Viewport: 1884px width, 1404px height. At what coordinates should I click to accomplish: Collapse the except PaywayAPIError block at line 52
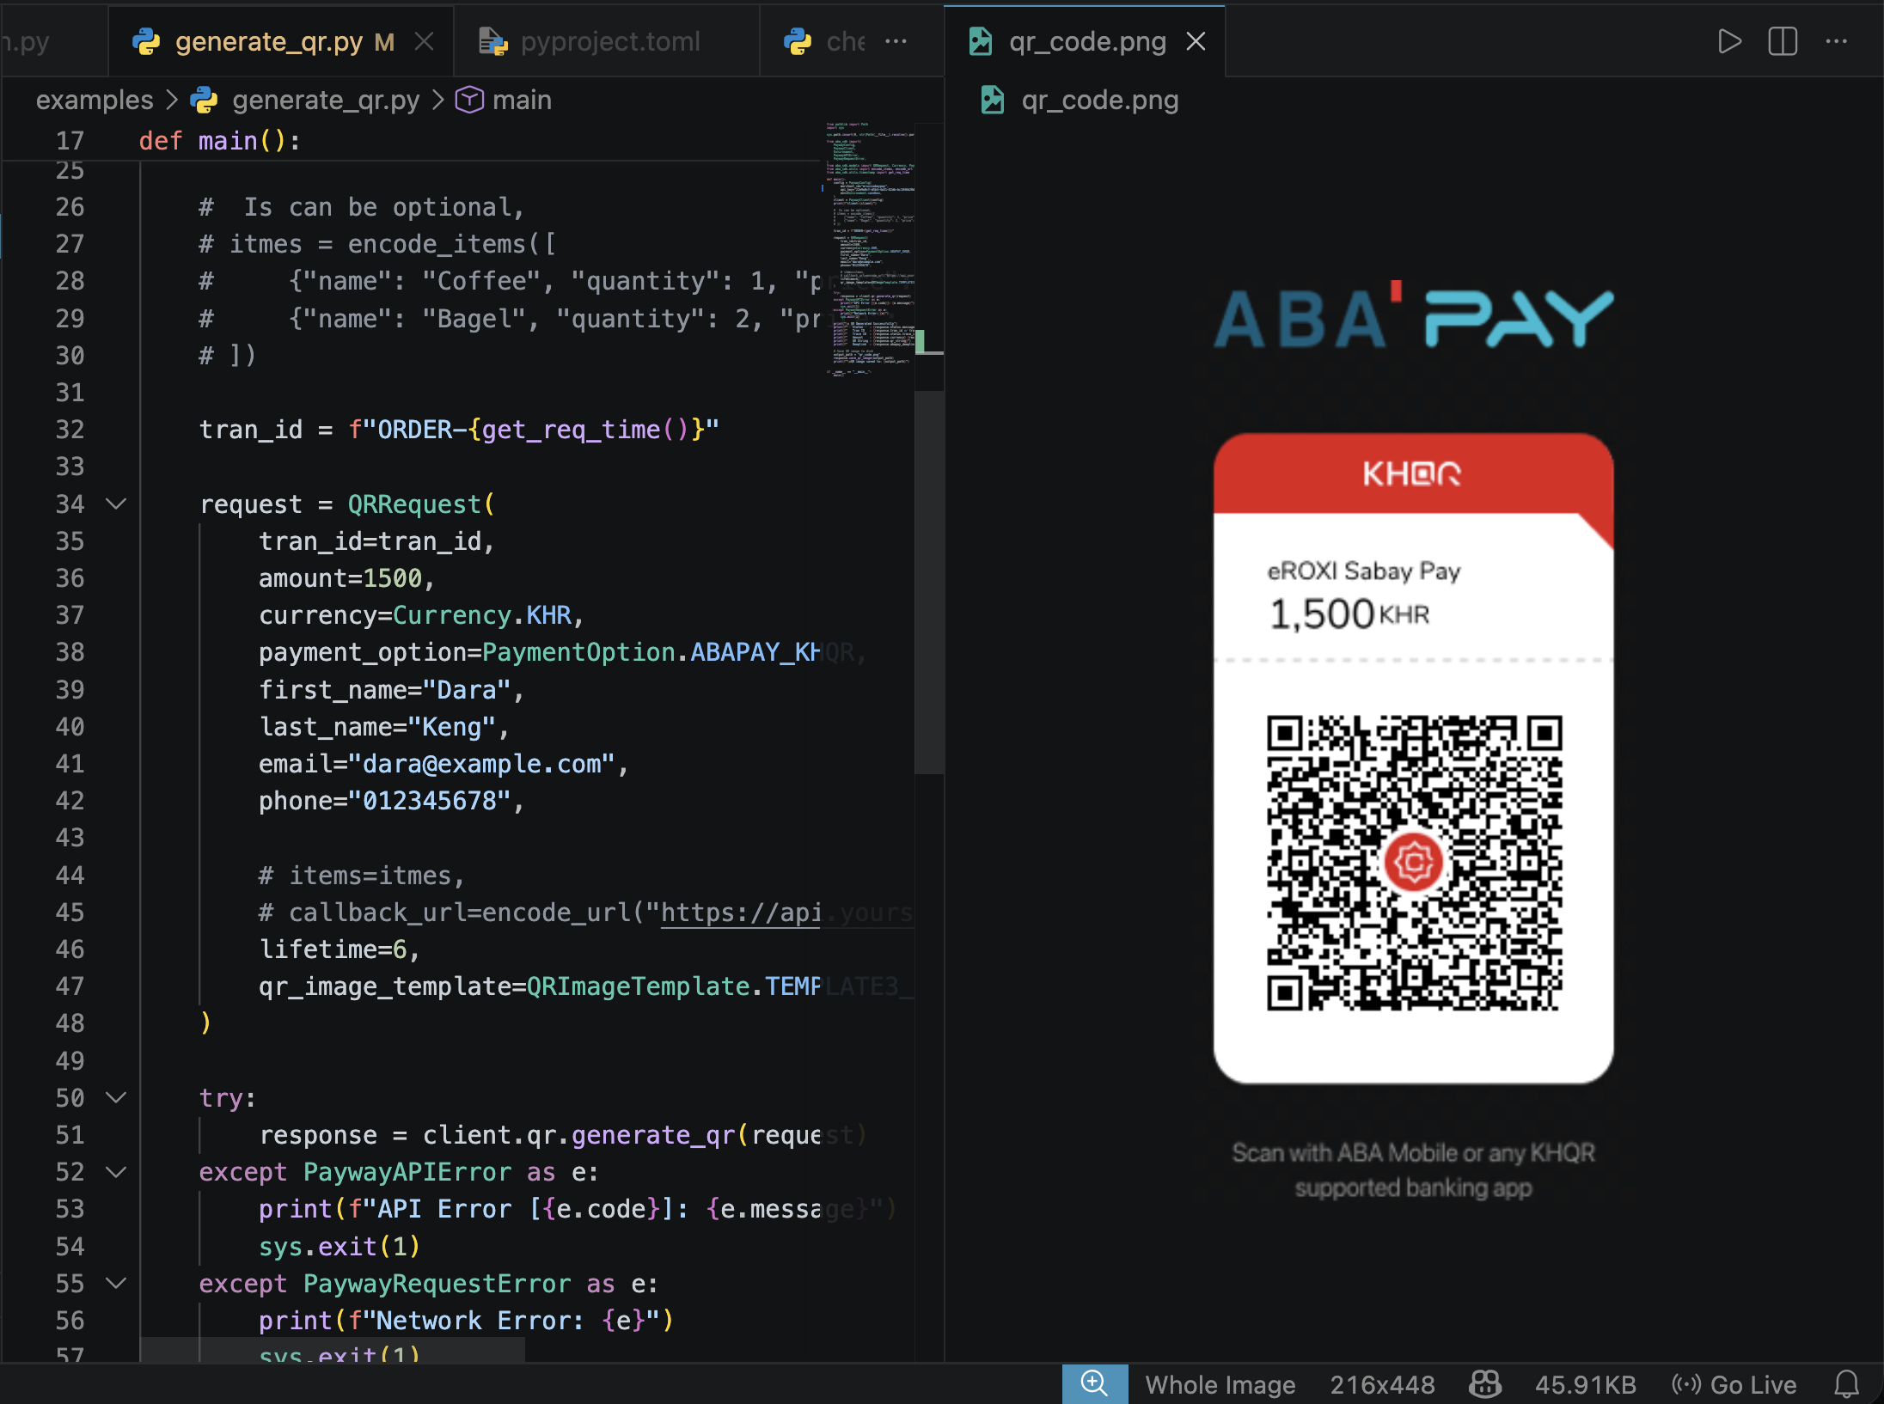[x=116, y=1171]
